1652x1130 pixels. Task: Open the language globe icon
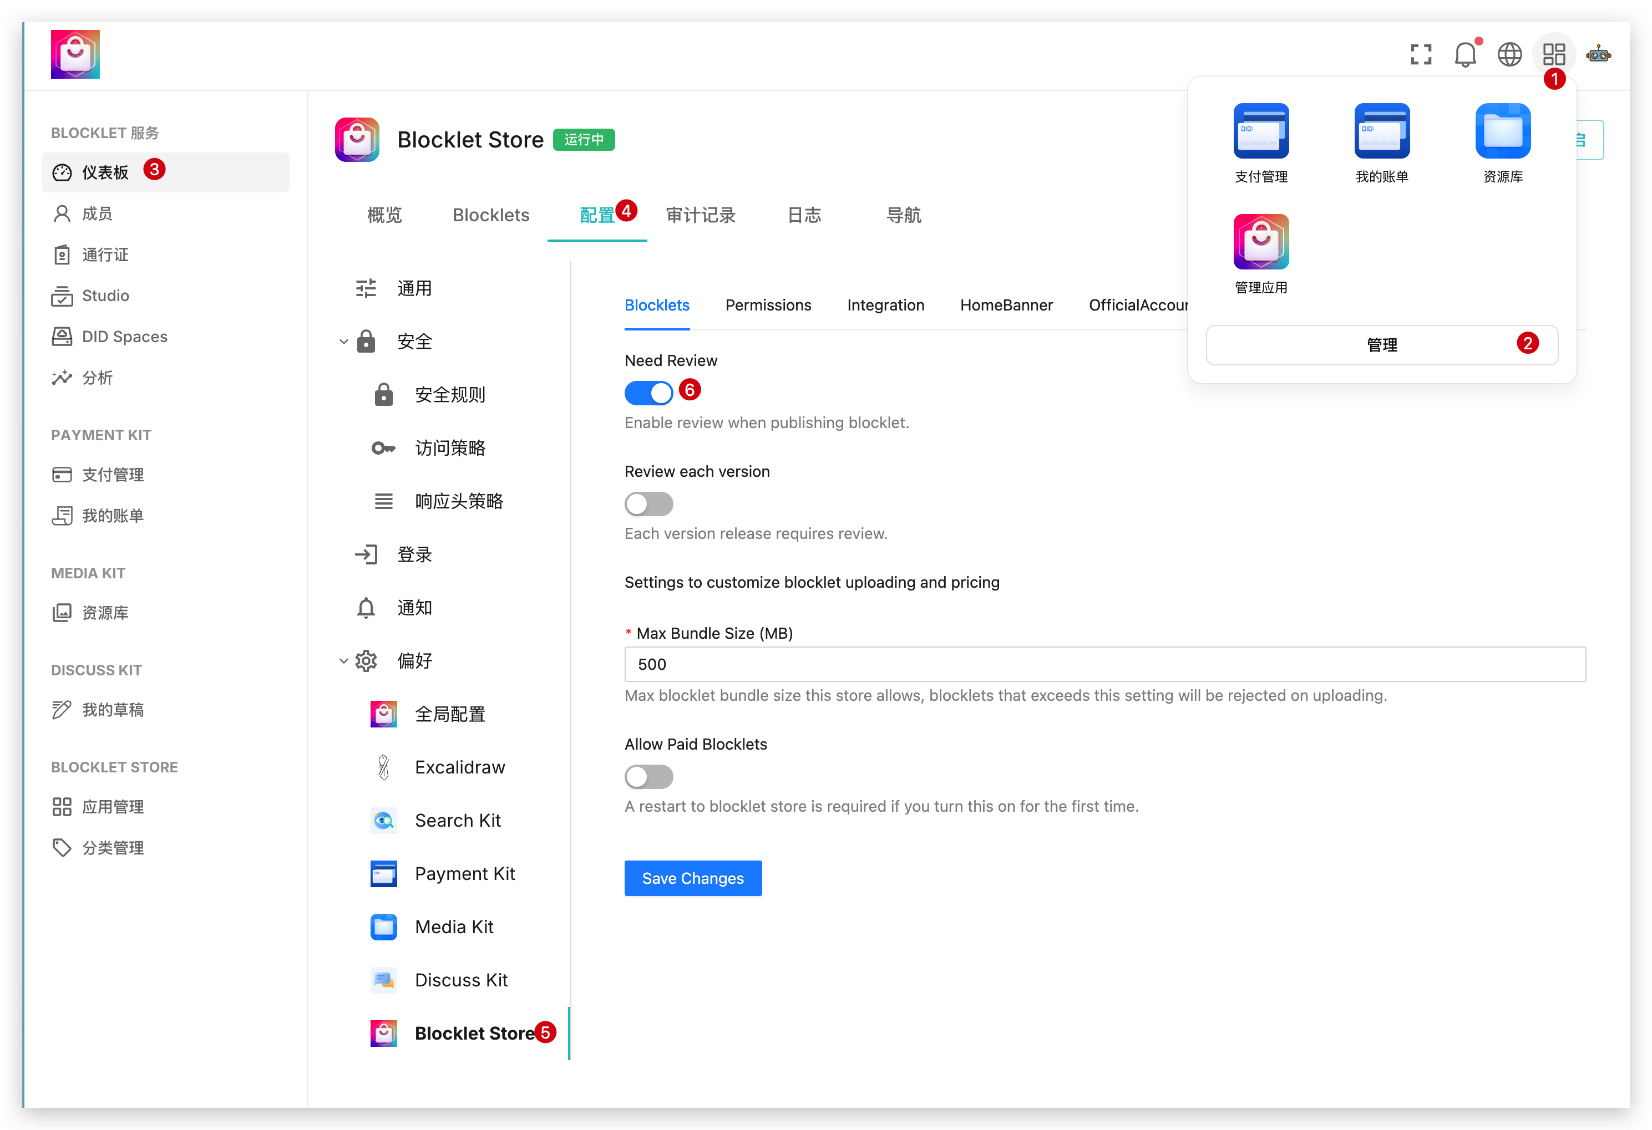(x=1509, y=55)
